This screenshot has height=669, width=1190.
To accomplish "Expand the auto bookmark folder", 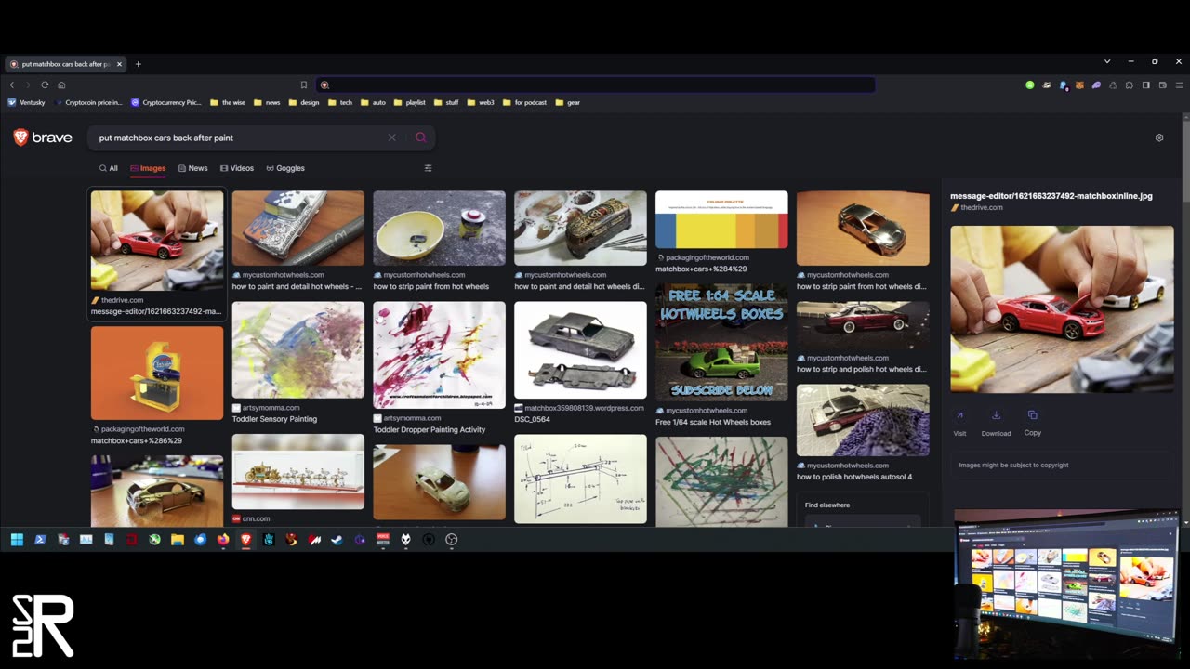I will coord(373,102).
